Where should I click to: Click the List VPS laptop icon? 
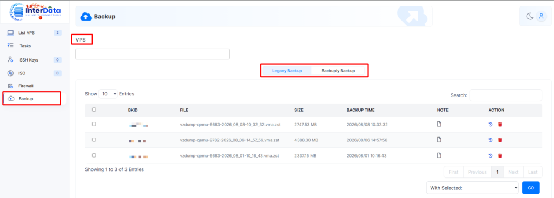coord(11,33)
